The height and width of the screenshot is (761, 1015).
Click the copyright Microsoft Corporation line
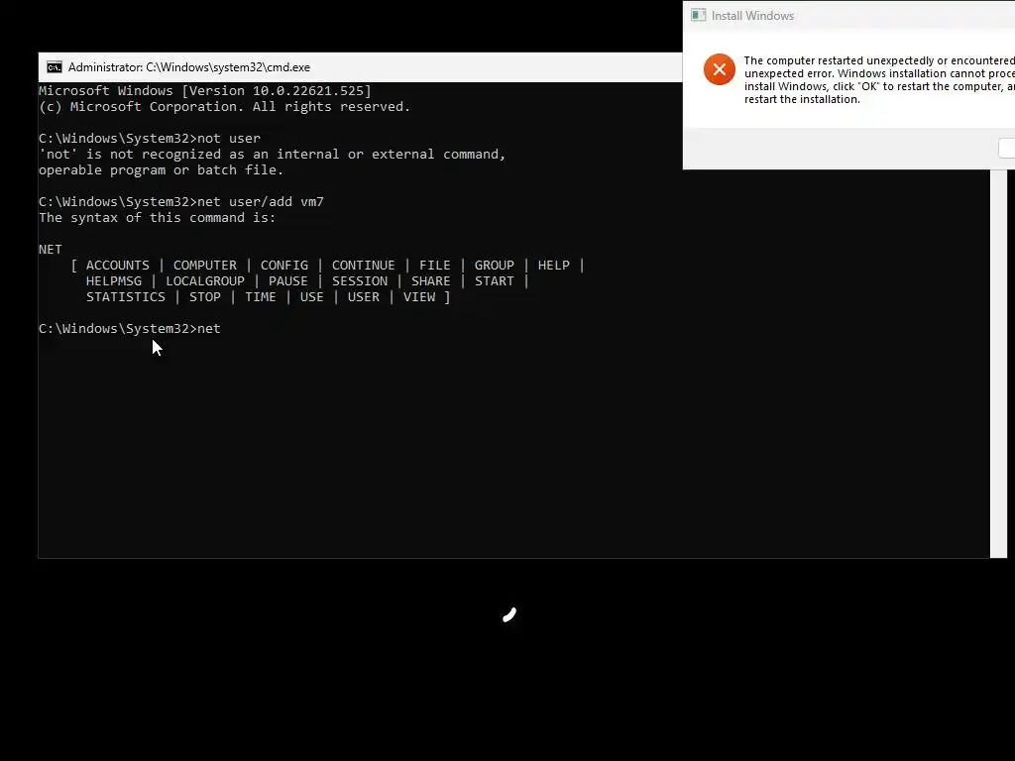(x=225, y=107)
